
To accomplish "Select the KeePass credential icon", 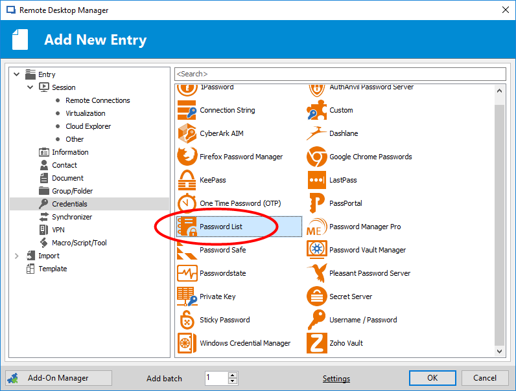I will click(x=187, y=180).
